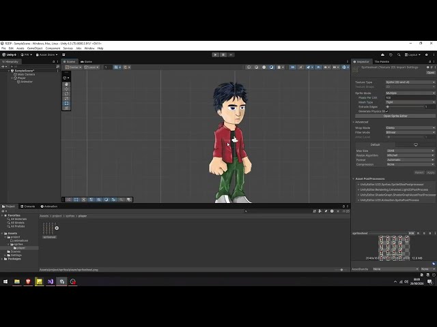Screen dimensions: 437x327
Task: Click the magnifier icon in the bottom overlay toolbar
Action: (122, 200)
